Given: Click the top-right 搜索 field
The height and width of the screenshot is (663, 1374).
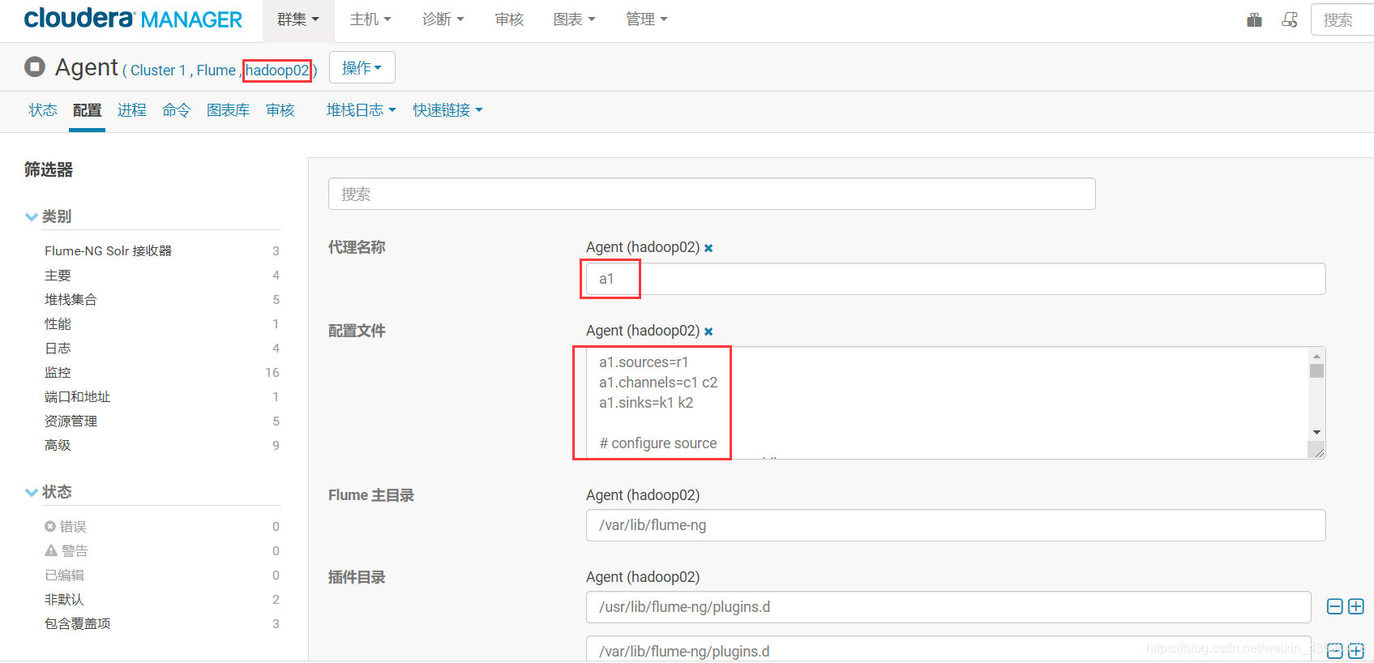Looking at the screenshot, I should [1342, 19].
